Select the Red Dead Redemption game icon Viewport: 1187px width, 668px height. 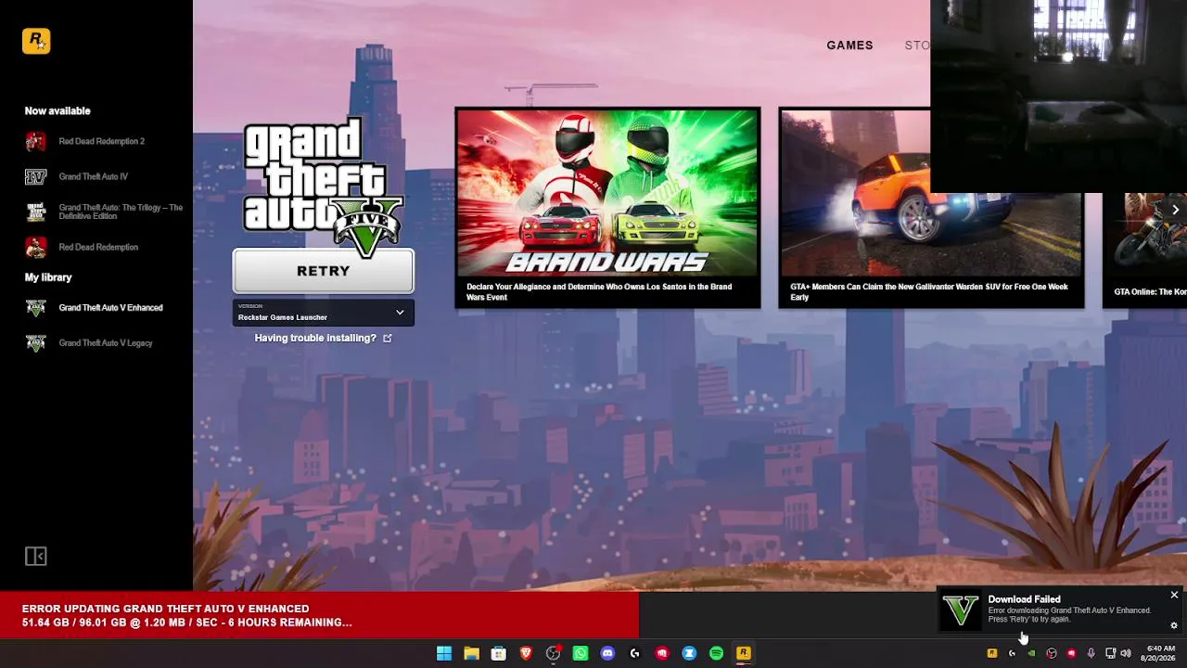[x=35, y=247]
